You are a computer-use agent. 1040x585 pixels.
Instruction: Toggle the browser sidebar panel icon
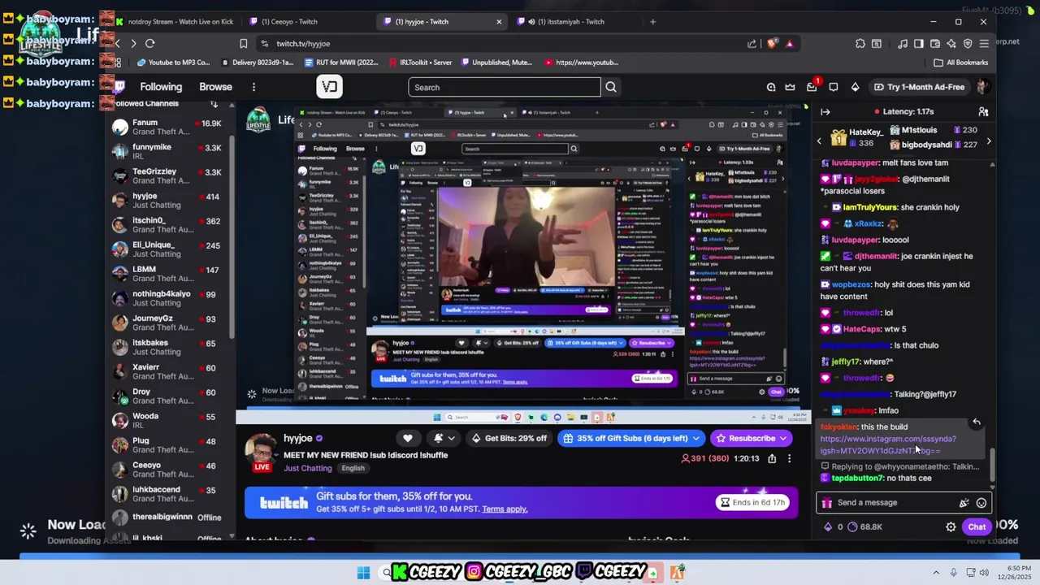pos(919,43)
